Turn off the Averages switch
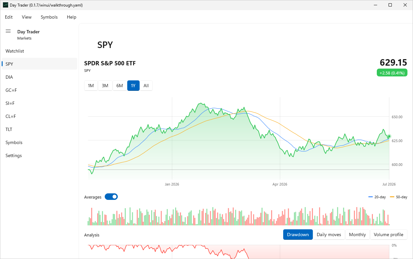This screenshot has width=413, height=259. point(111,197)
